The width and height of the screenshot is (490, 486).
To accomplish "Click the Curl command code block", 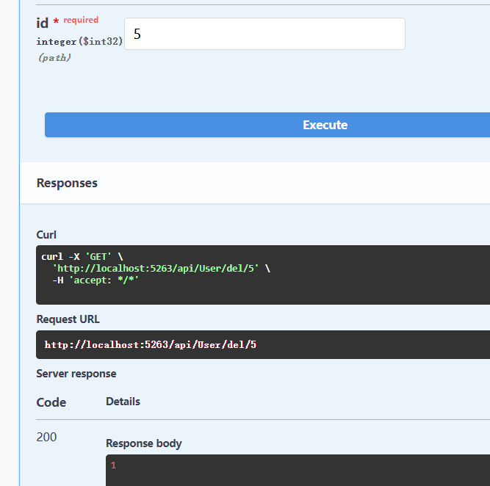I will [x=263, y=275].
